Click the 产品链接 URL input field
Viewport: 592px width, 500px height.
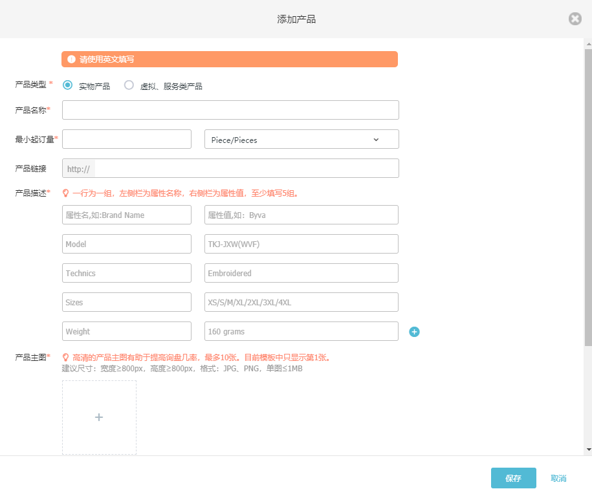246,168
